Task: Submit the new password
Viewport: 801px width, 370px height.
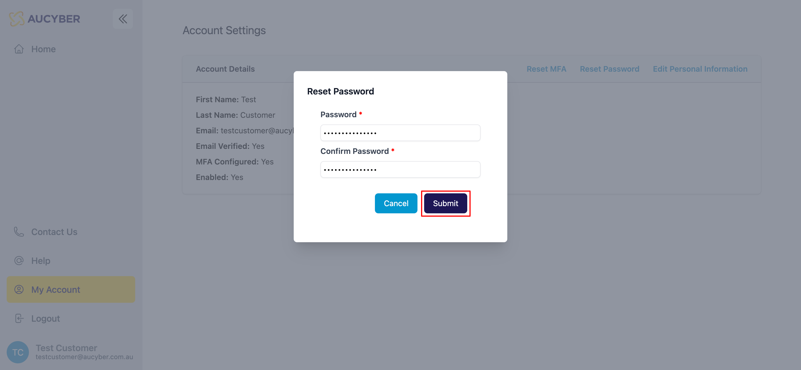Action: tap(445, 203)
